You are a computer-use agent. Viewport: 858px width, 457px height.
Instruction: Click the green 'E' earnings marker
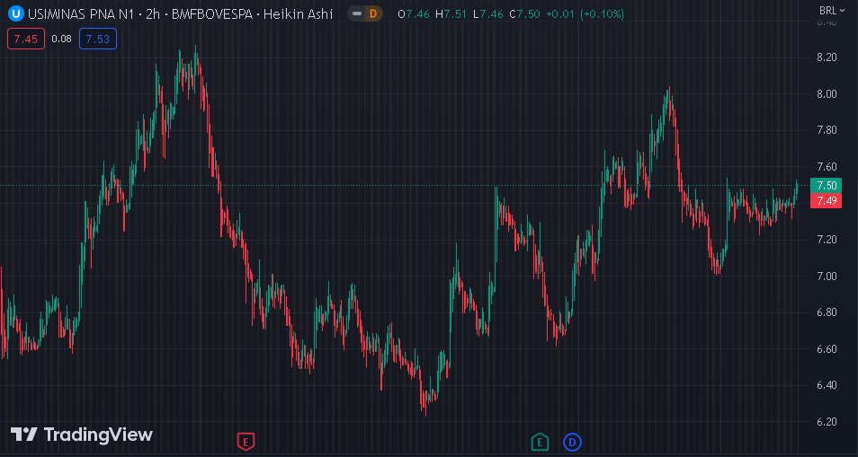(540, 441)
